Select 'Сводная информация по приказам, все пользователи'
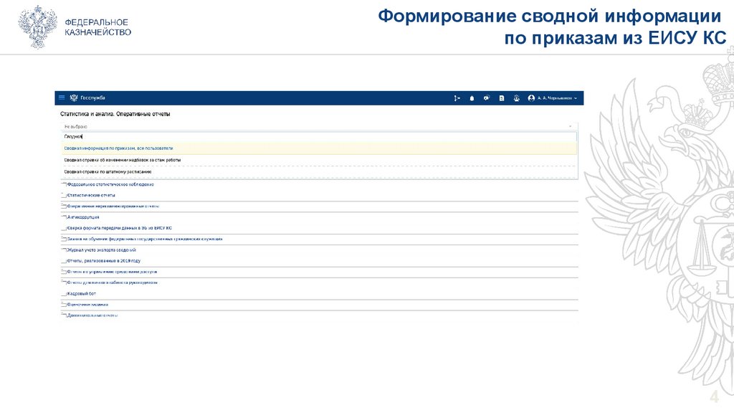The image size is (734, 413). [319, 148]
